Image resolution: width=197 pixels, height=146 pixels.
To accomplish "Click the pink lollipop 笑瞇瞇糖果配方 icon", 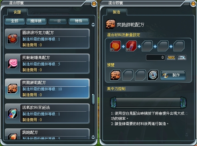I will (13, 64).
